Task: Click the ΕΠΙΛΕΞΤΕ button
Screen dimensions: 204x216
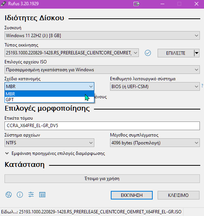Action: [176, 53]
